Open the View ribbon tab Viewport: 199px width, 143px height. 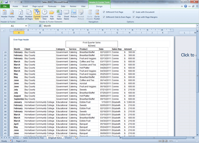click(x=83, y=6)
